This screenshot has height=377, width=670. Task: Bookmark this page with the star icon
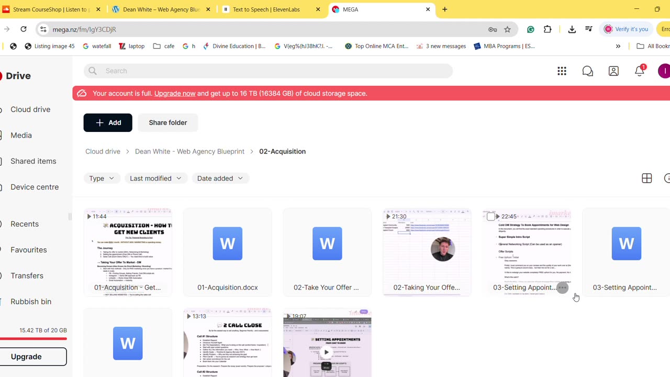(507, 29)
